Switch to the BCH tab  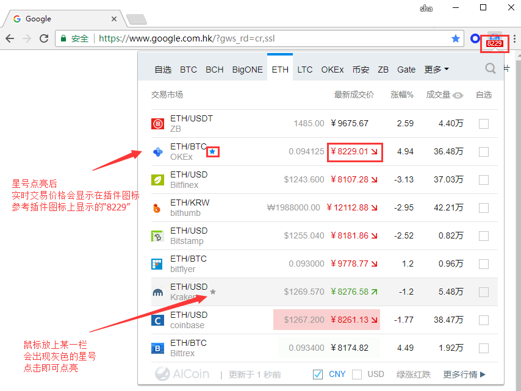click(214, 70)
